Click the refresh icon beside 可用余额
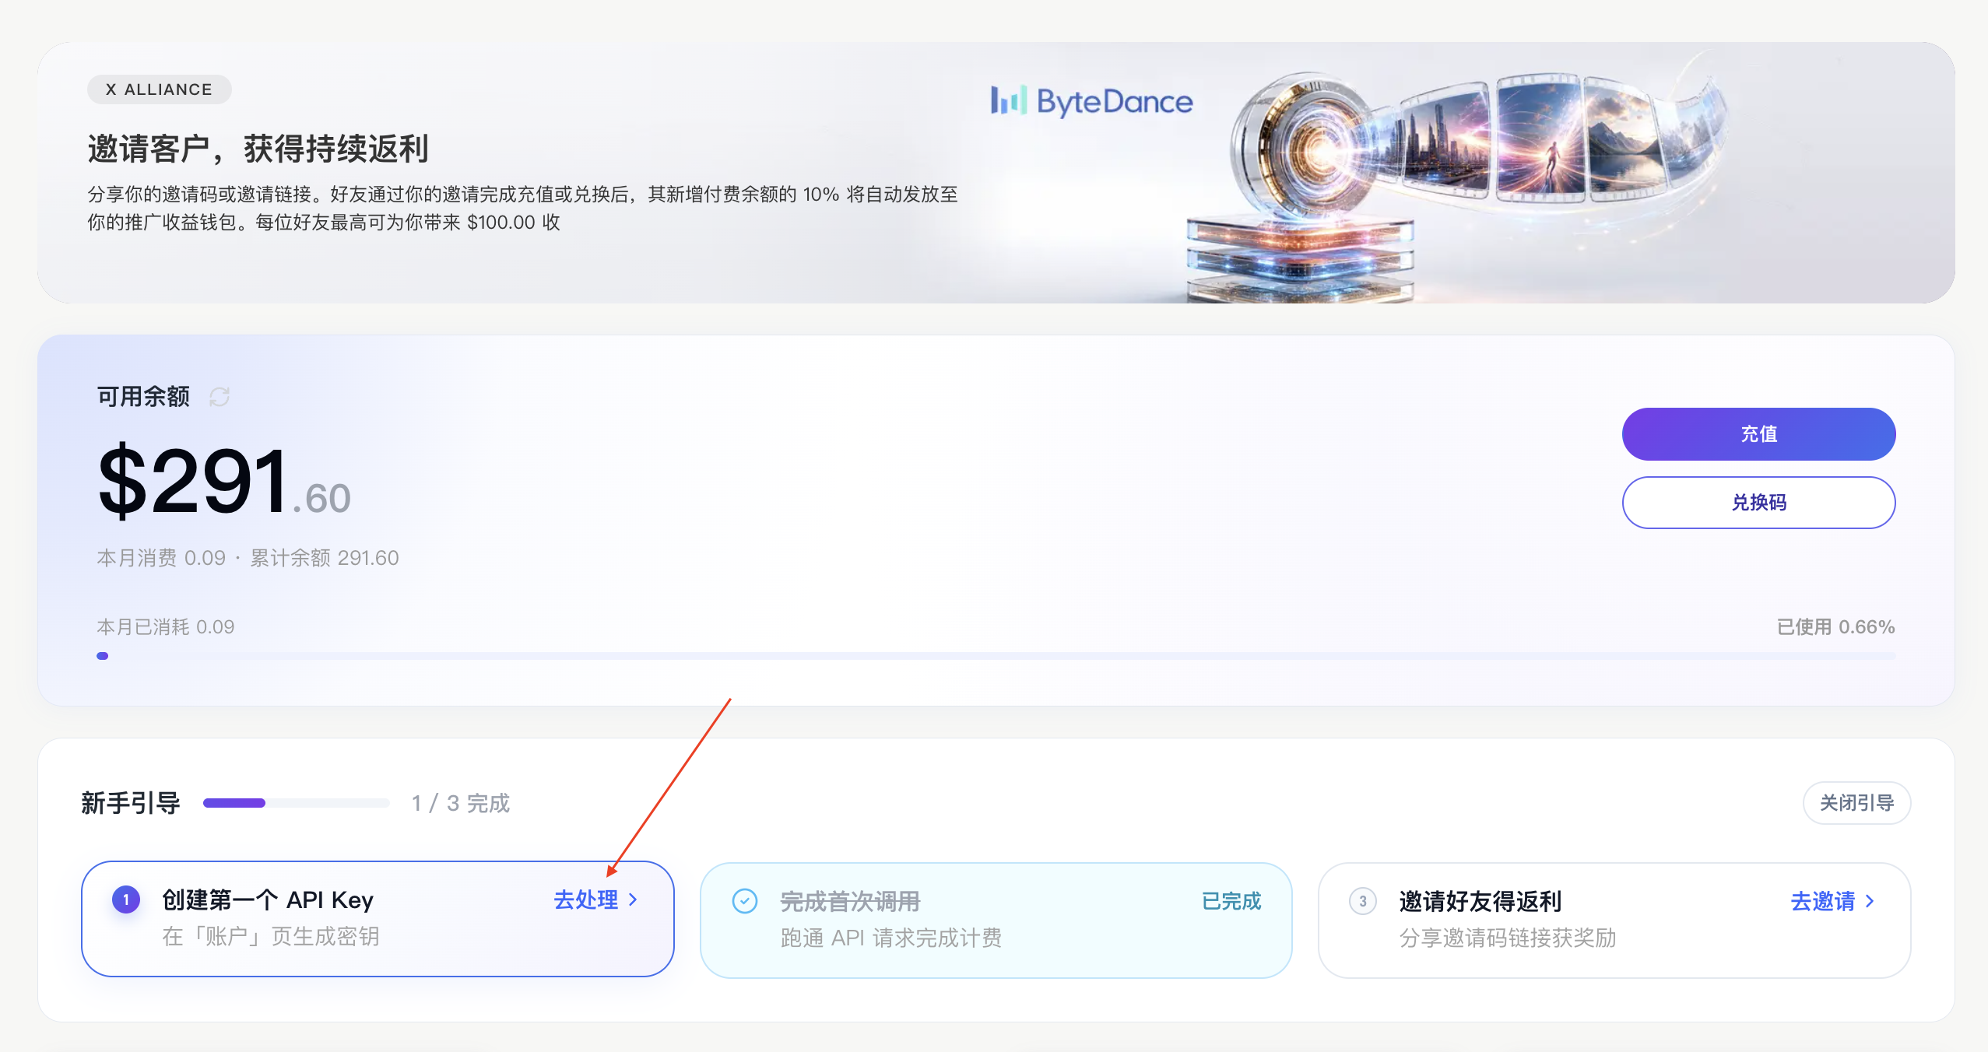The width and height of the screenshot is (1988, 1052). coord(220,397)
